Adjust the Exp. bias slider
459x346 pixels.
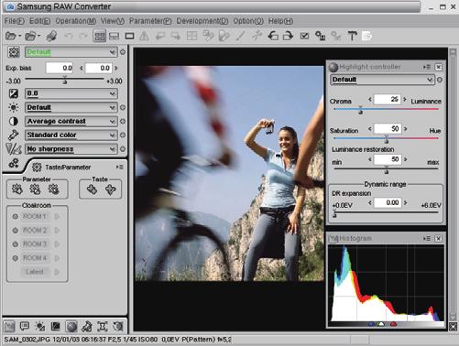pos(64,80)
